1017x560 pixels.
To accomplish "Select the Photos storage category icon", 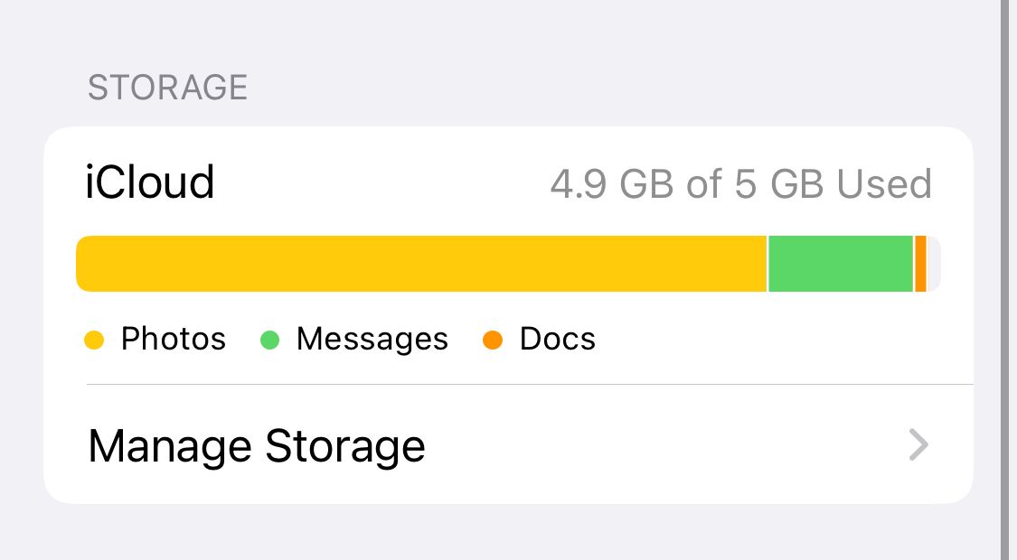I will [94, 340].
